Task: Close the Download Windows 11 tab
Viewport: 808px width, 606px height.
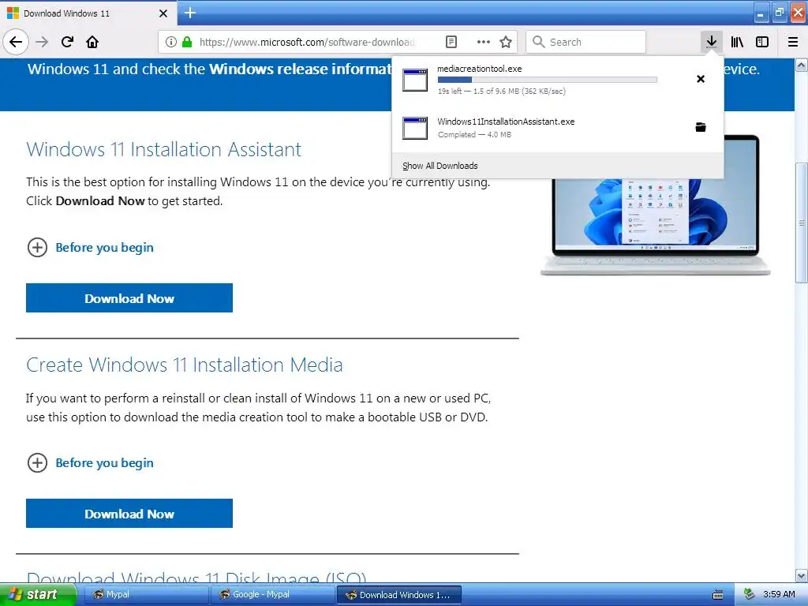Action: 163,13
